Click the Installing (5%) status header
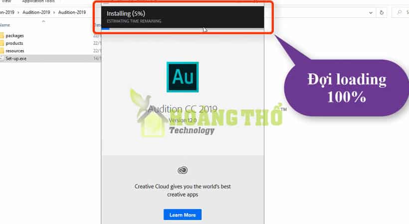This screenshot has height=224, width=409. (x=126, y=13)
